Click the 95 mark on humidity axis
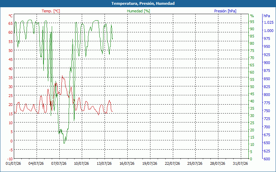 [x=252, y=22]
